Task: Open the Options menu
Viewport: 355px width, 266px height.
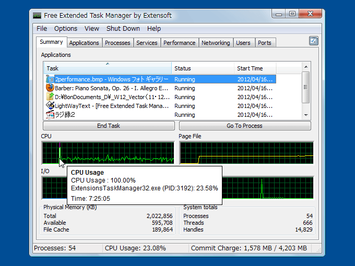Action: pyautogui.click(x=66, y=29)
